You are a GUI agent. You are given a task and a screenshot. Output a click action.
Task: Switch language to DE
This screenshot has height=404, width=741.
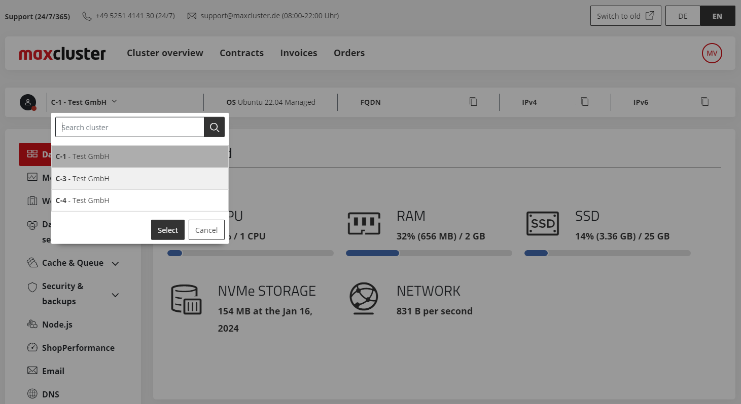[683, 16]
